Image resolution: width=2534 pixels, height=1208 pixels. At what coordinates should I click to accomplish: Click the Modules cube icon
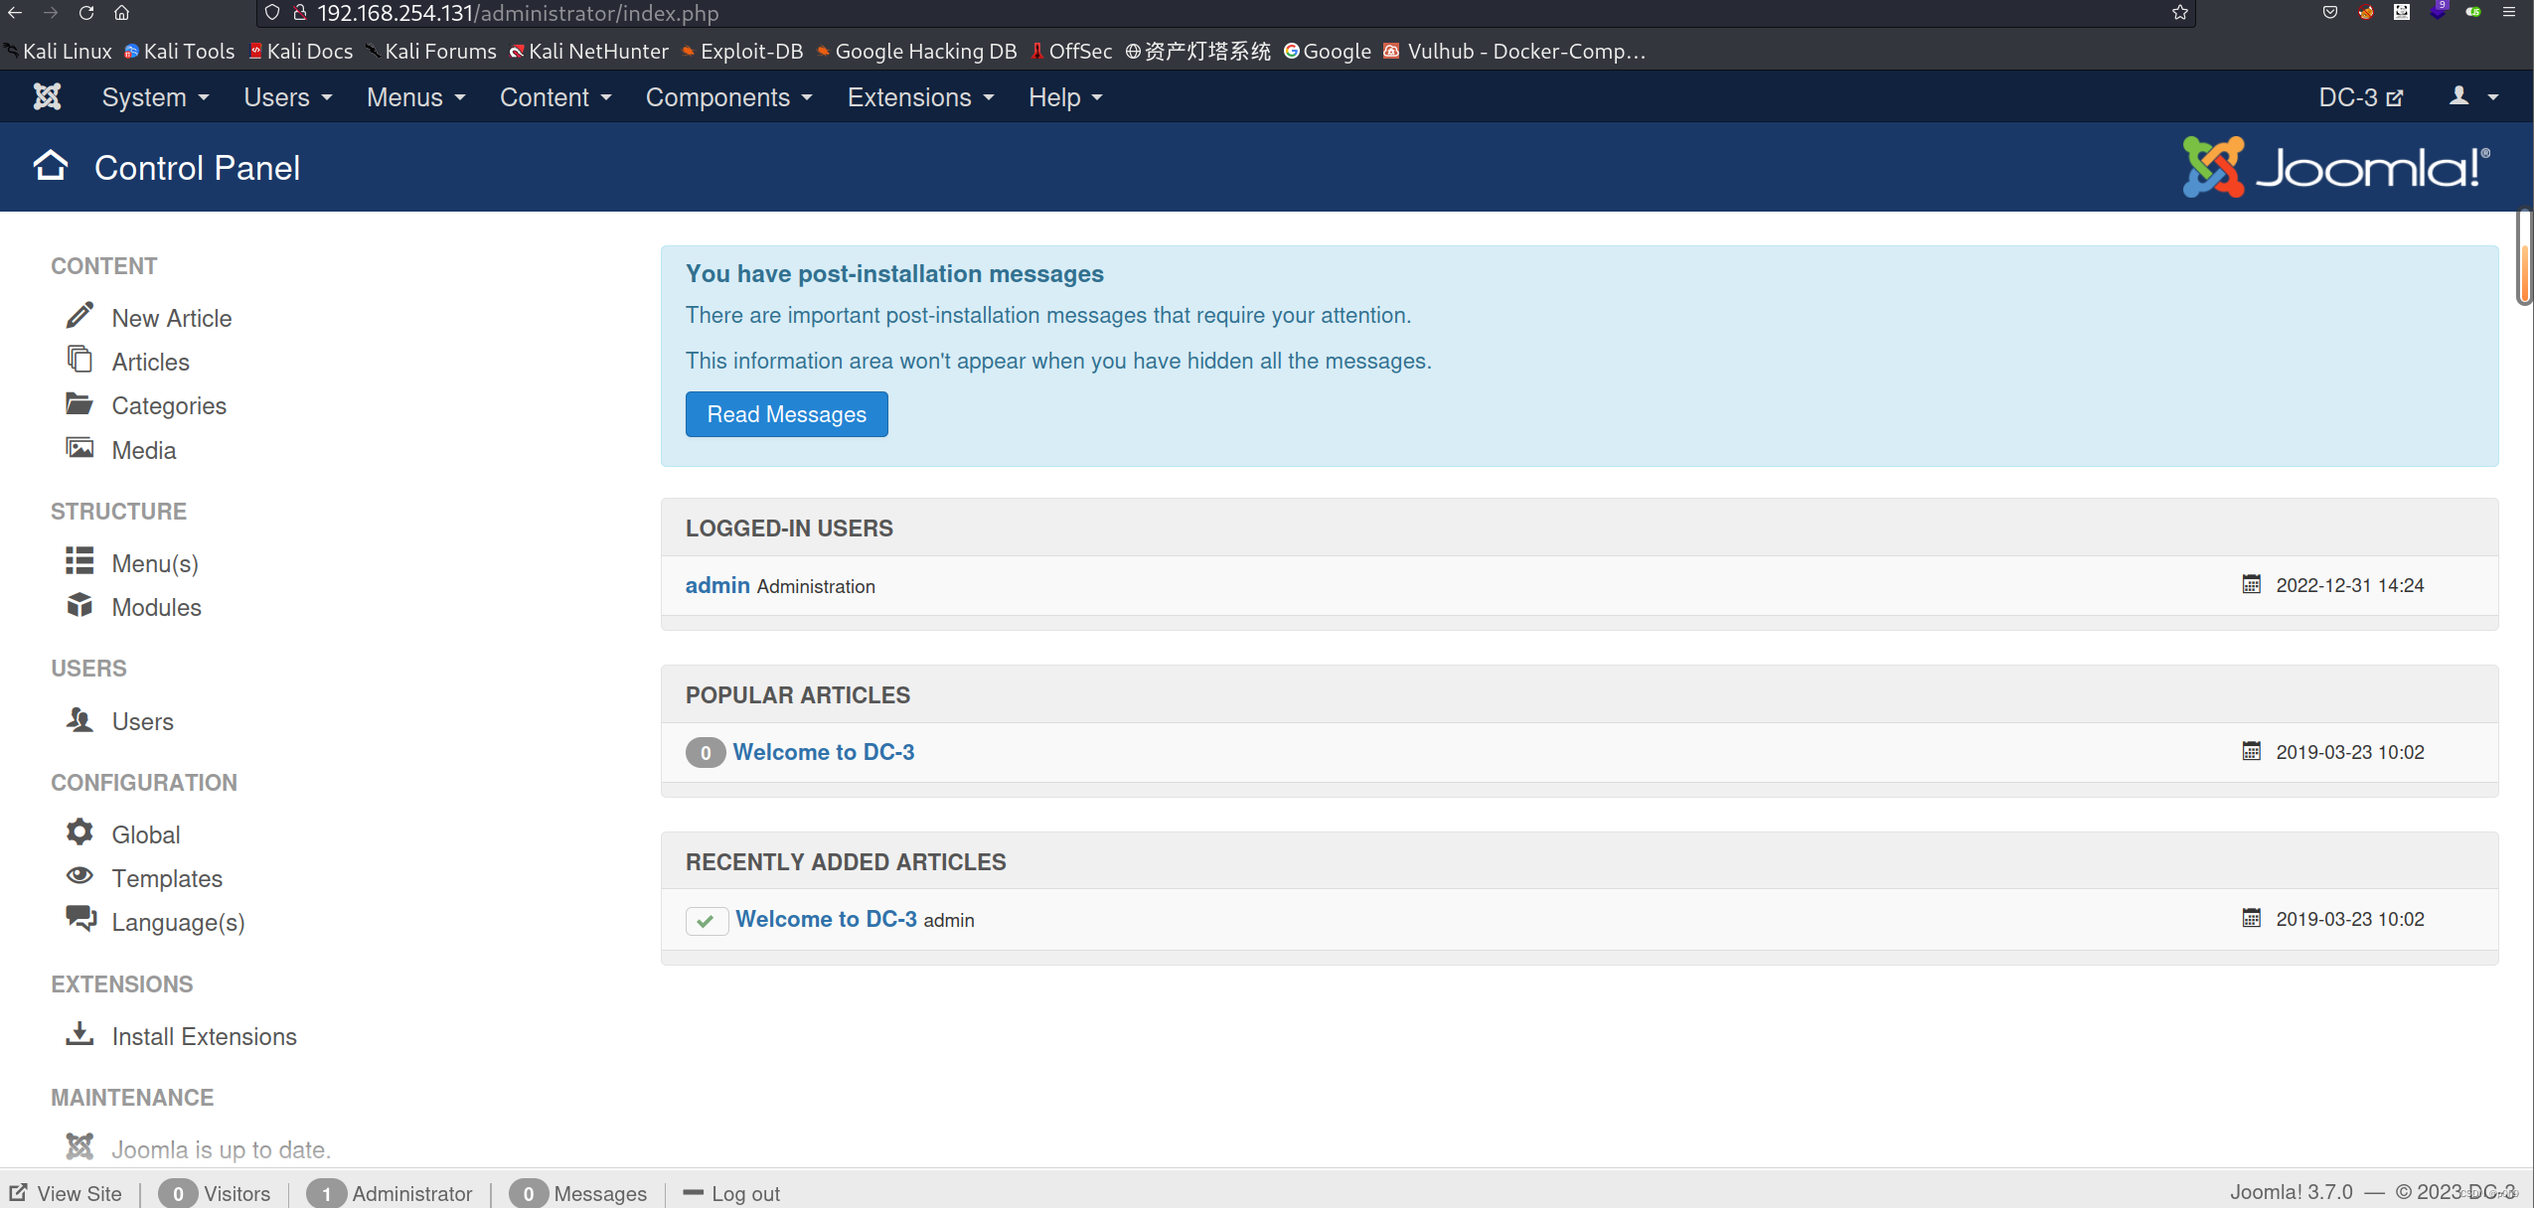click(x=79, y=605)
